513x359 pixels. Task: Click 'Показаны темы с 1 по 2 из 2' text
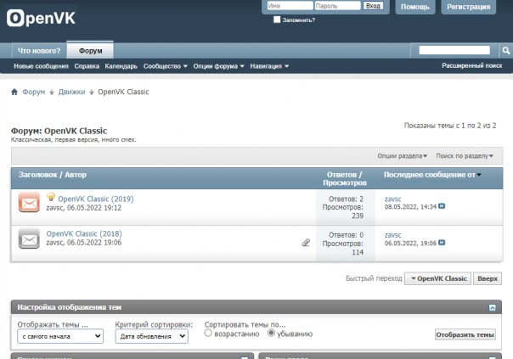click(450, 126)
